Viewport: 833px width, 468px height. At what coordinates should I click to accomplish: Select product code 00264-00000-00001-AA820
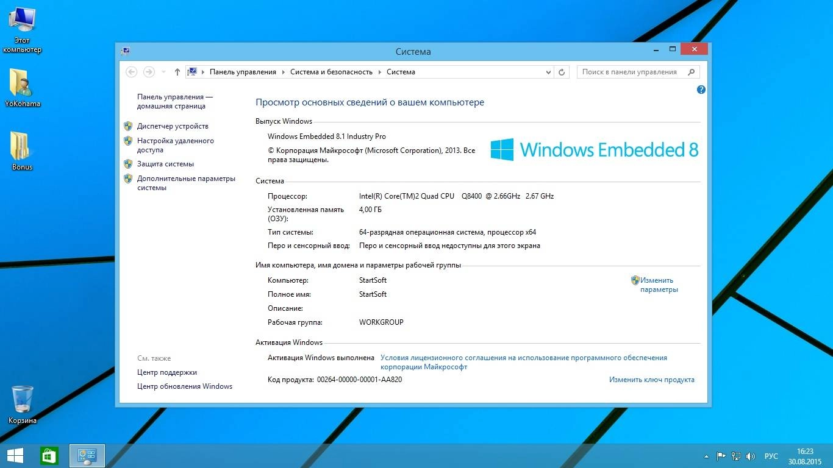pos(360,380)
